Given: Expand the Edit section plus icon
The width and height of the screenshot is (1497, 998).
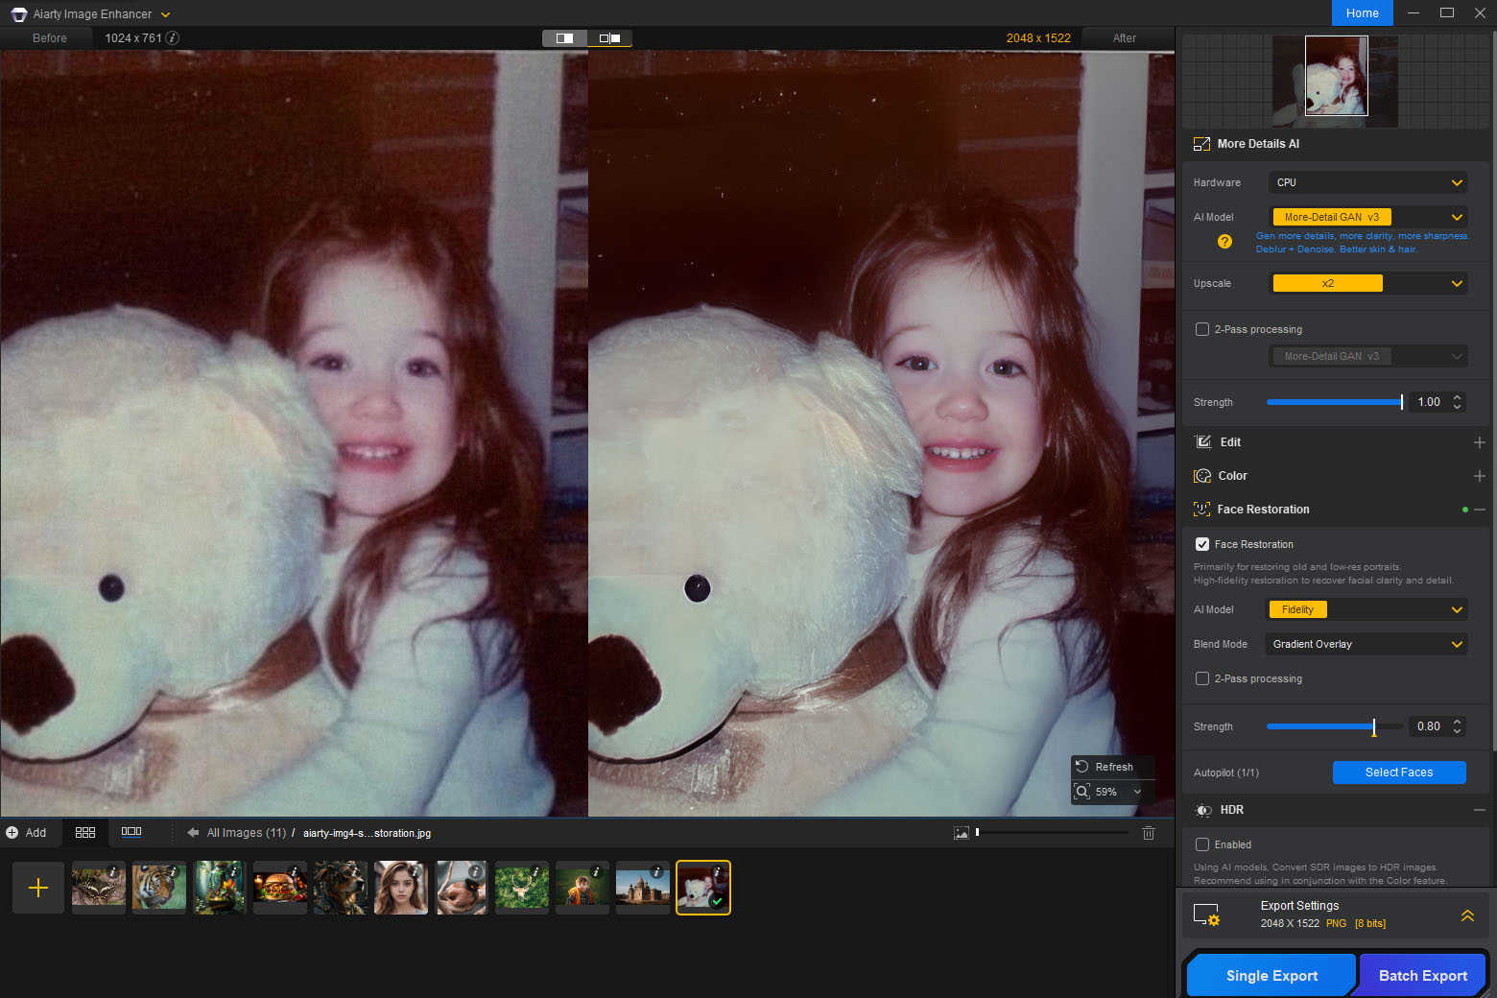Looking at the screenshot, I should click(1479, 442).
